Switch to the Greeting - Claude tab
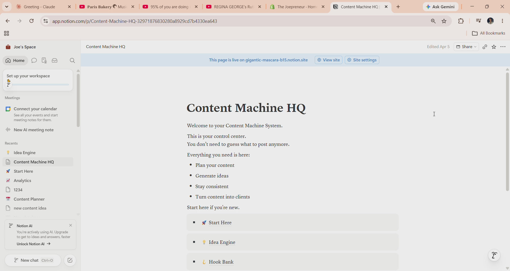 tap(40, 7)
